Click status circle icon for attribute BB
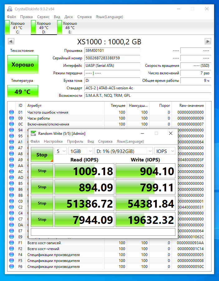Viewport: 219px width, 281px height. (12, 195)
